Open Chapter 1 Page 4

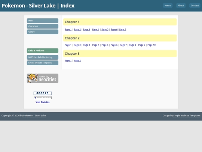click(x=96, y=30)
